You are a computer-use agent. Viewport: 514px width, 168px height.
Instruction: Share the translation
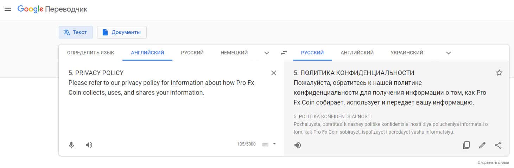(x=498, y=145)
